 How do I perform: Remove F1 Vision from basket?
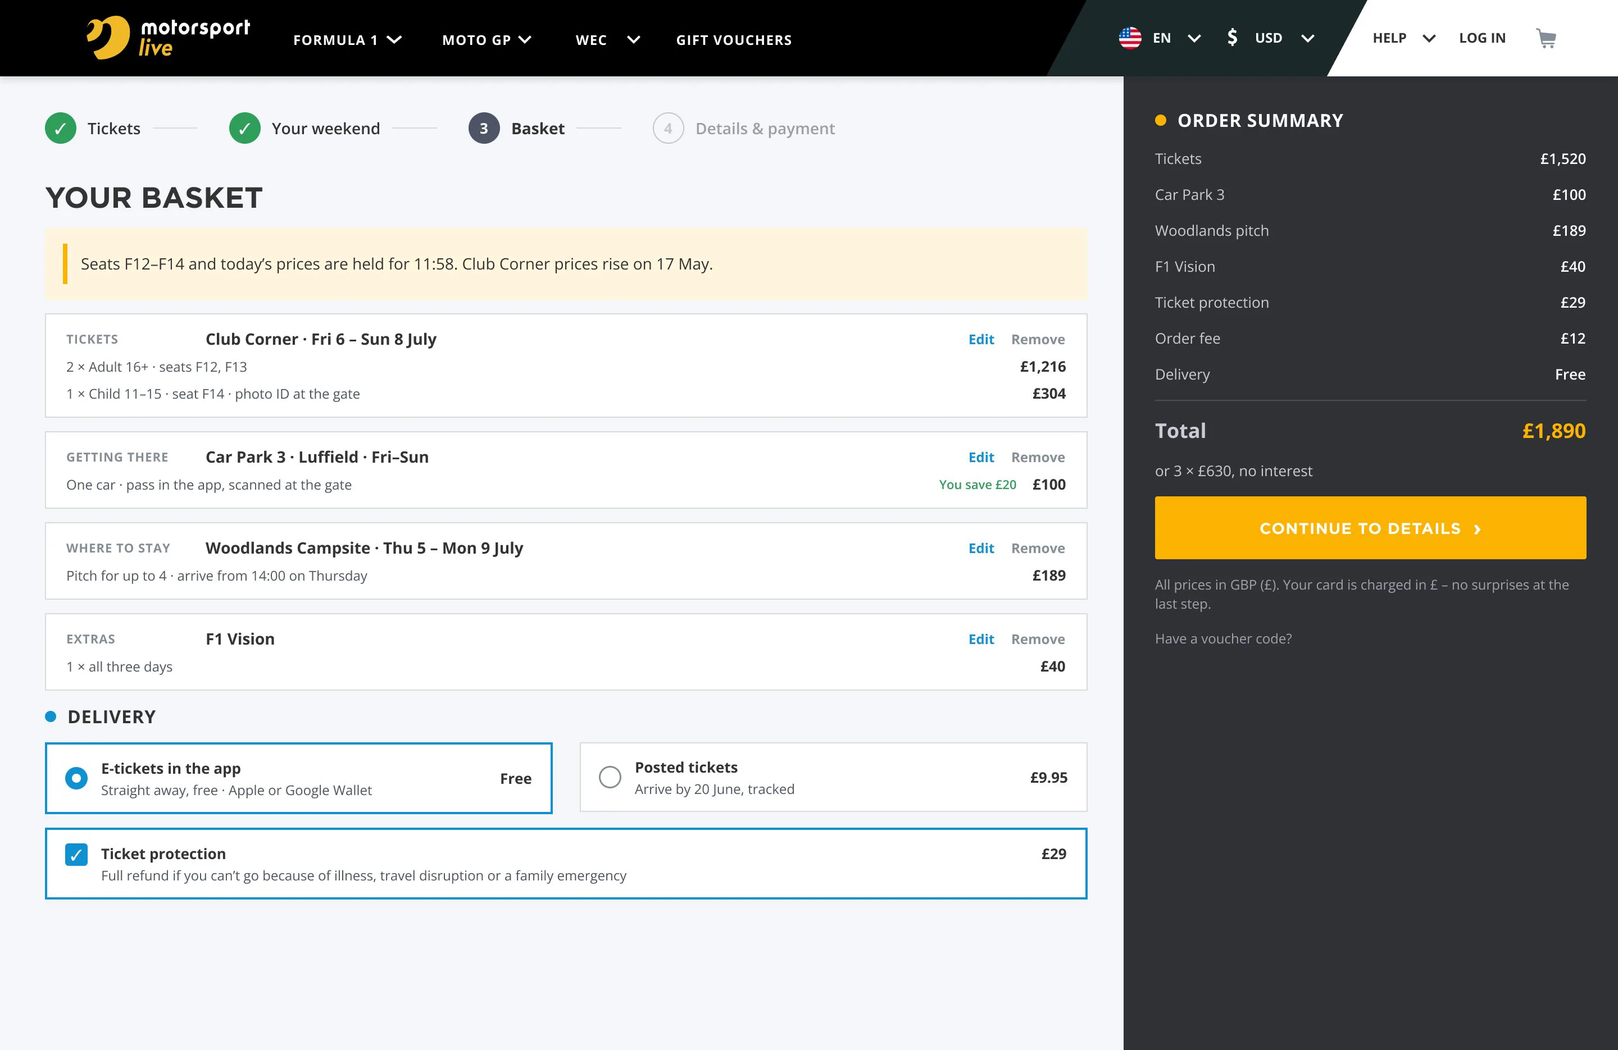point(1038,640)
